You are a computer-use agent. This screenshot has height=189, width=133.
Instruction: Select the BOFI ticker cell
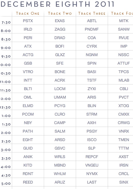pyautogui.click(x=60, y=46)
